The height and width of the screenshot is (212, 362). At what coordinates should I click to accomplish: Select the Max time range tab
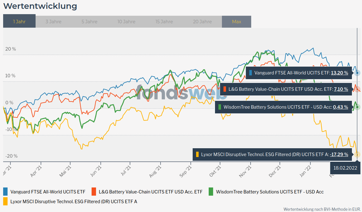tap(236, 22)
